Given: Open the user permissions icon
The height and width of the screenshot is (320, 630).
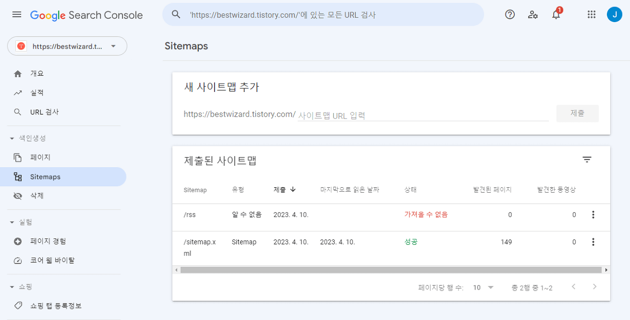Looking at the screenshot, I should (533, 14).
